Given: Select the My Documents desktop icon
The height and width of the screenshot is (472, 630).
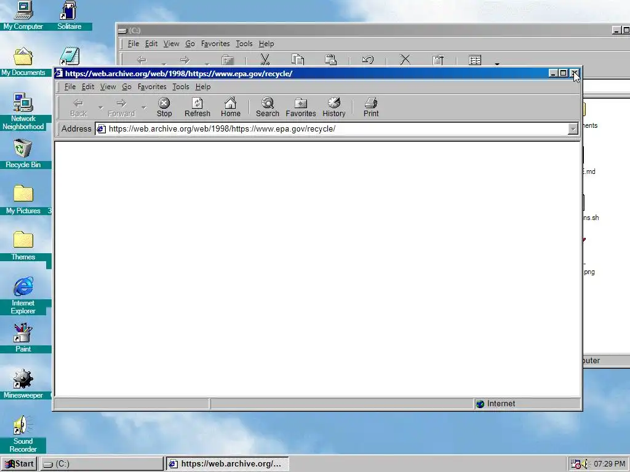Looking at the screenshot, I should coord(23,62).
